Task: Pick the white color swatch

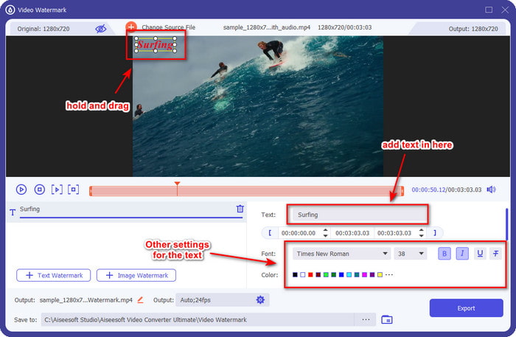Action: click(303, 274)
